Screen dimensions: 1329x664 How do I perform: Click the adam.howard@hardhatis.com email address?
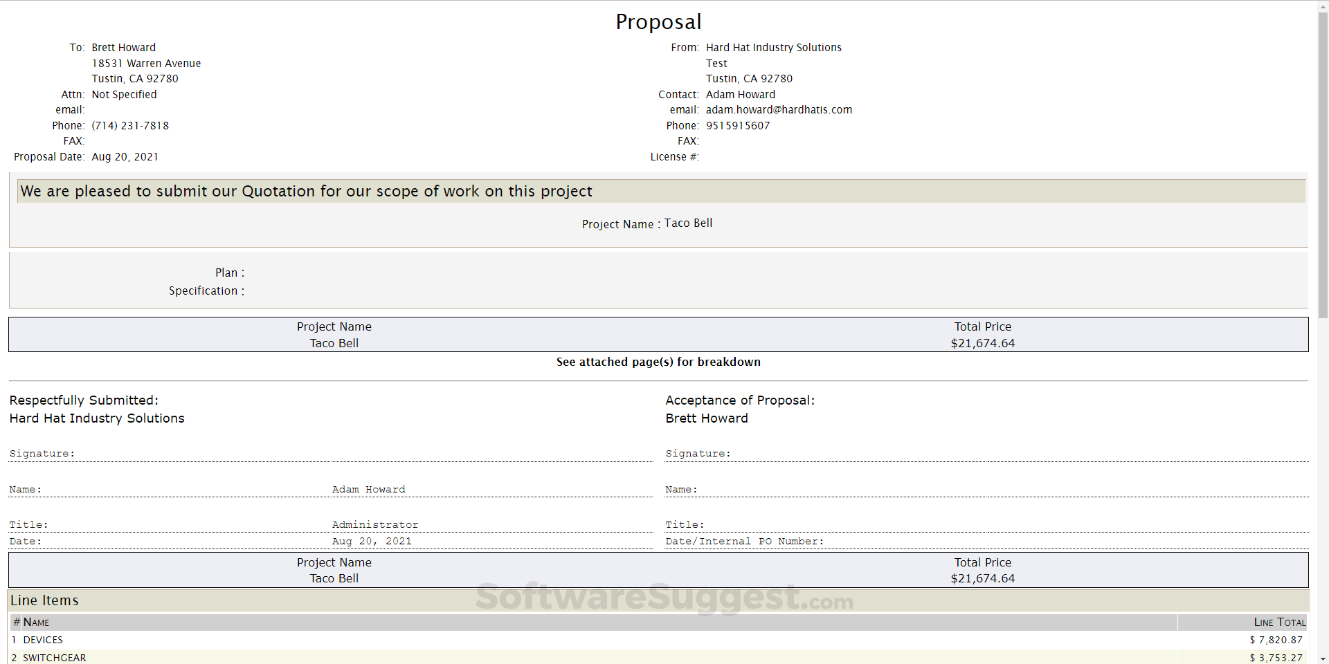coord(779,110)
